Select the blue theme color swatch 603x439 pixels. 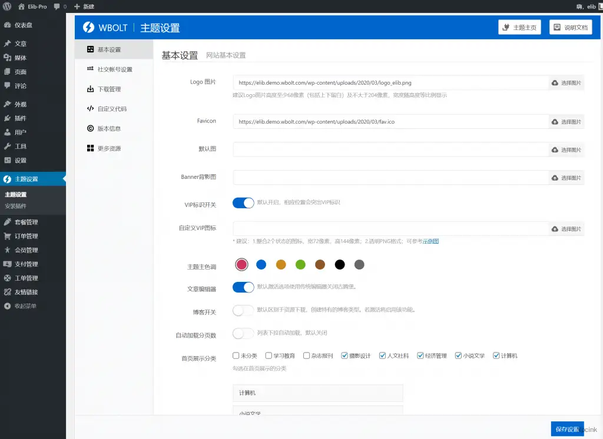click(261, 264)
